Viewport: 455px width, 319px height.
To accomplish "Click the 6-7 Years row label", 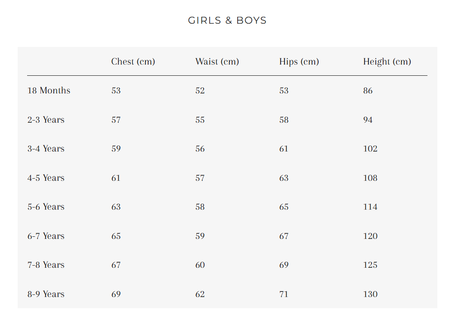I will click(46, 236).
